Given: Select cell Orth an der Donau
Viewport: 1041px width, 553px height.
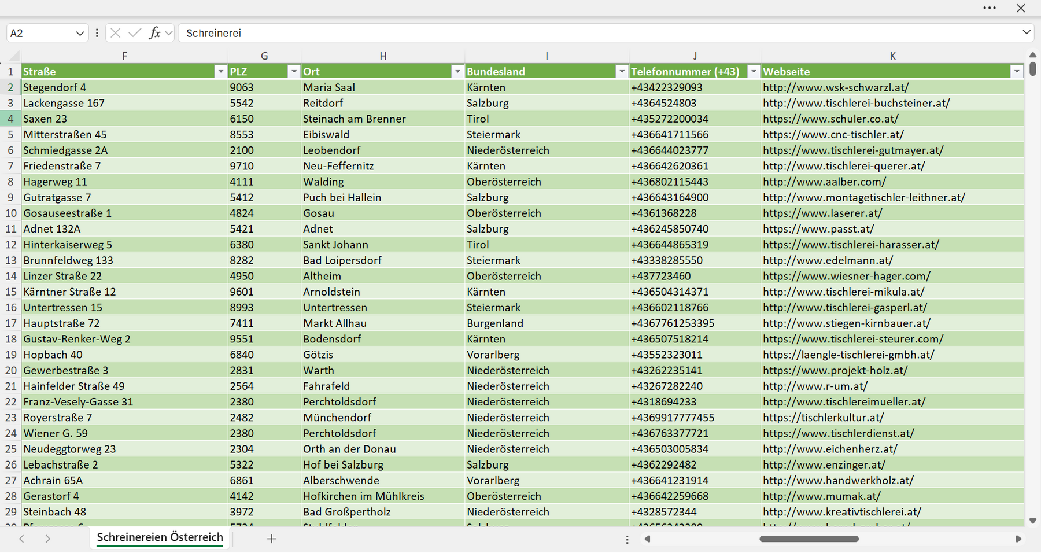Looking at the screenshot, I should pos(383,449).
